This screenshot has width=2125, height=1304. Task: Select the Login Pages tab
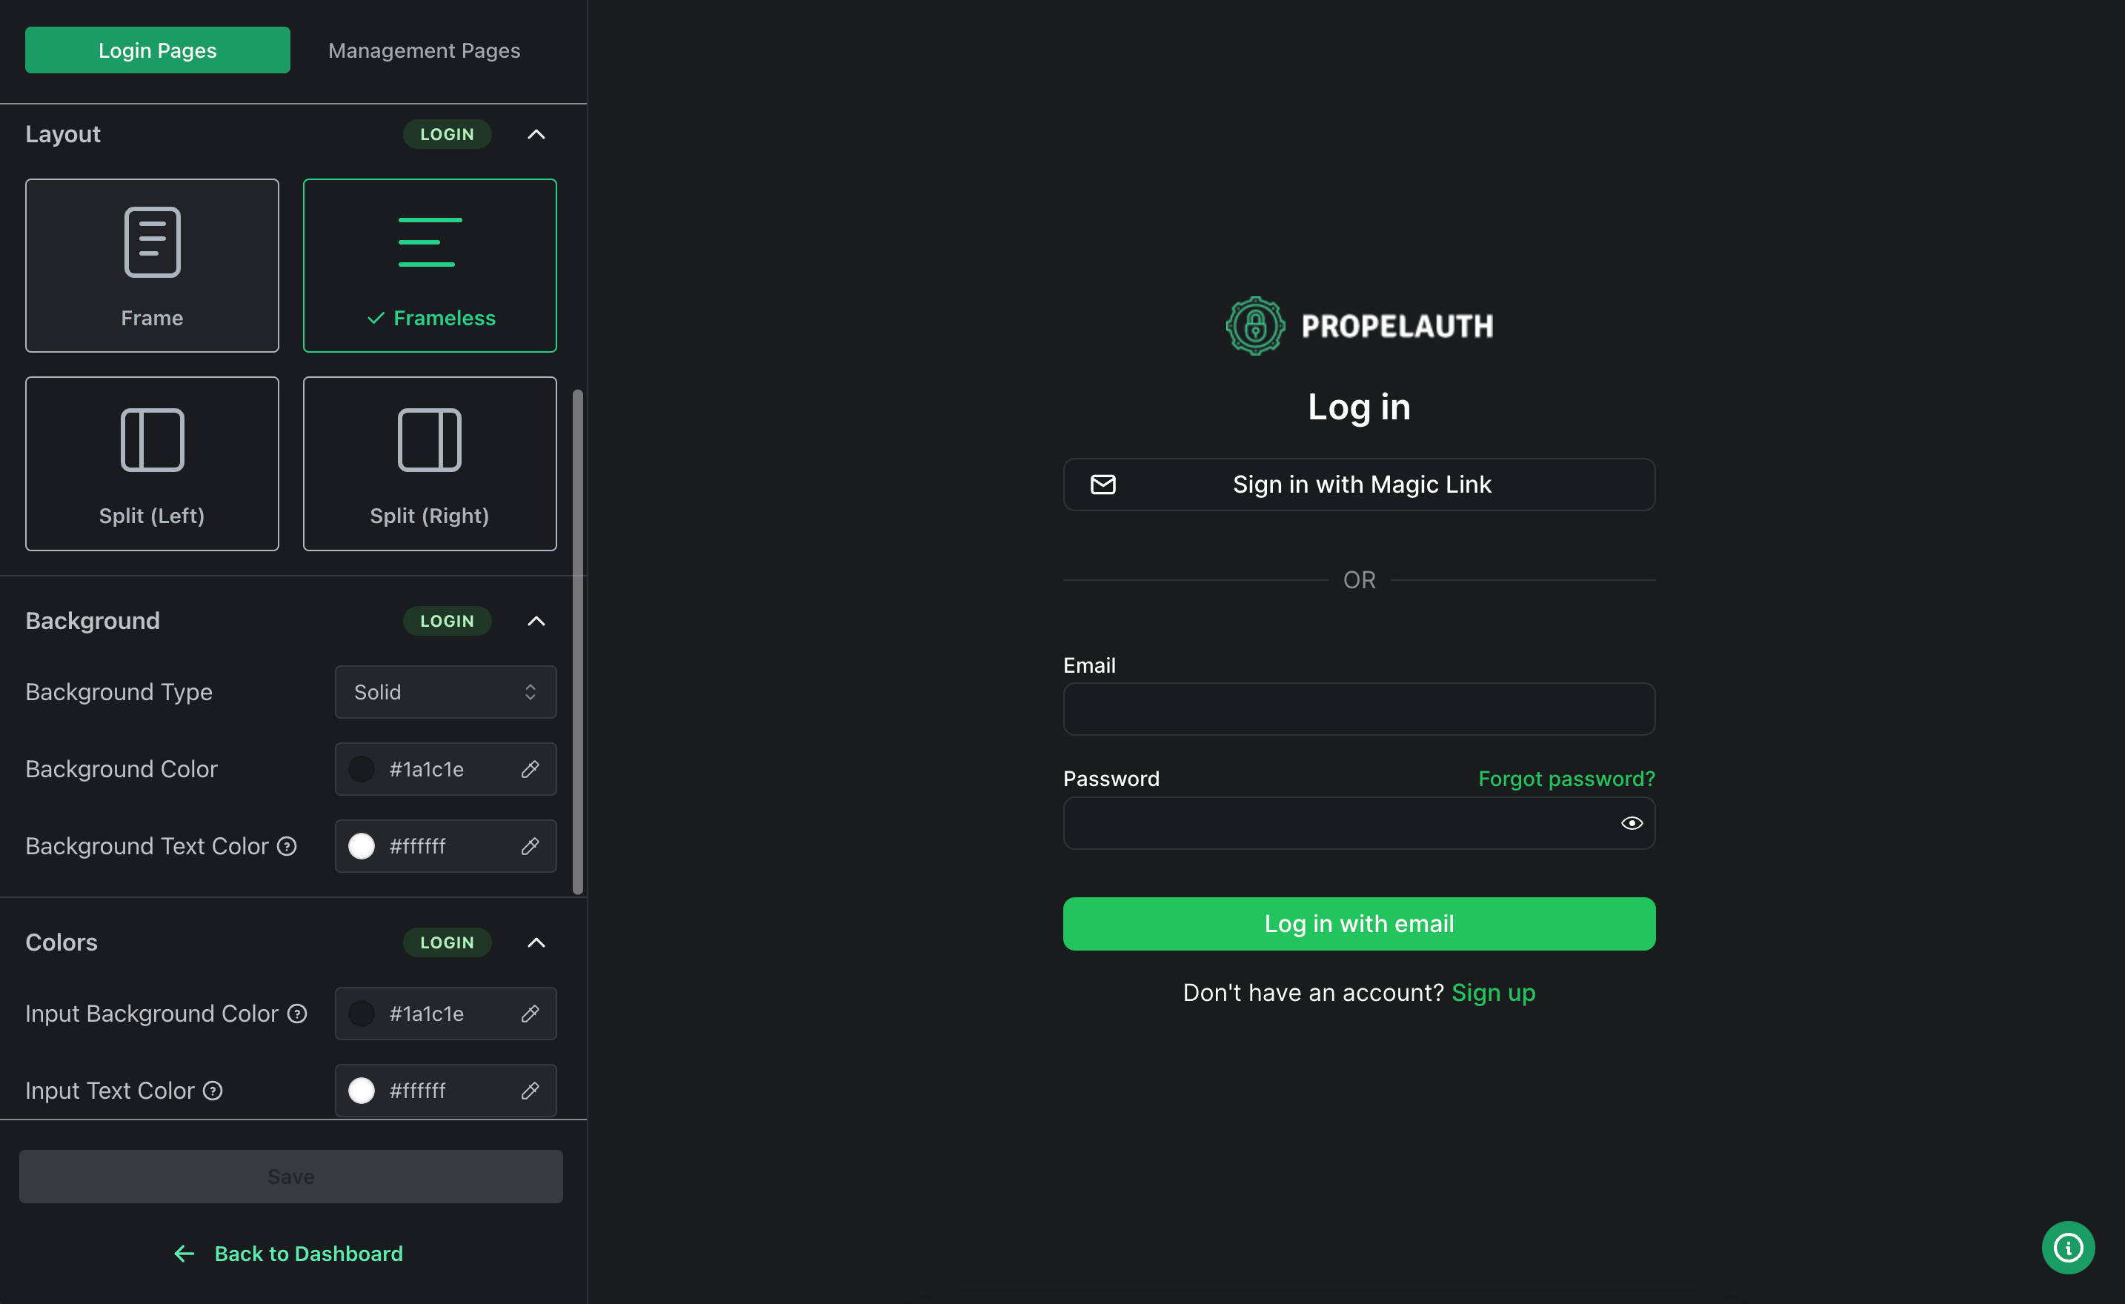158,49
